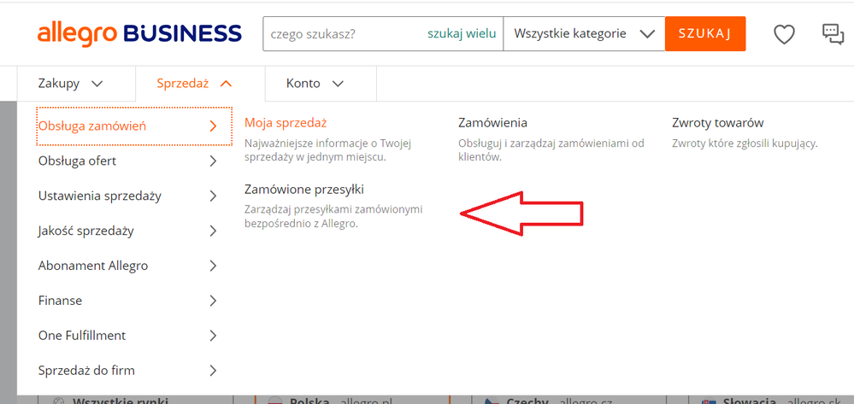Open 'Finanse' submenu
Screen dimensions: 854x404
127,301
